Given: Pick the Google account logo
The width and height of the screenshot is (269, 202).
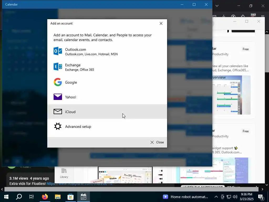Looking at the screenshot, I should (58, 82).
